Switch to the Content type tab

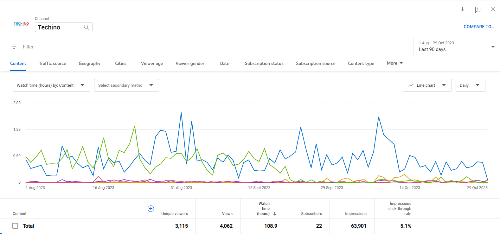pos(361,64)
